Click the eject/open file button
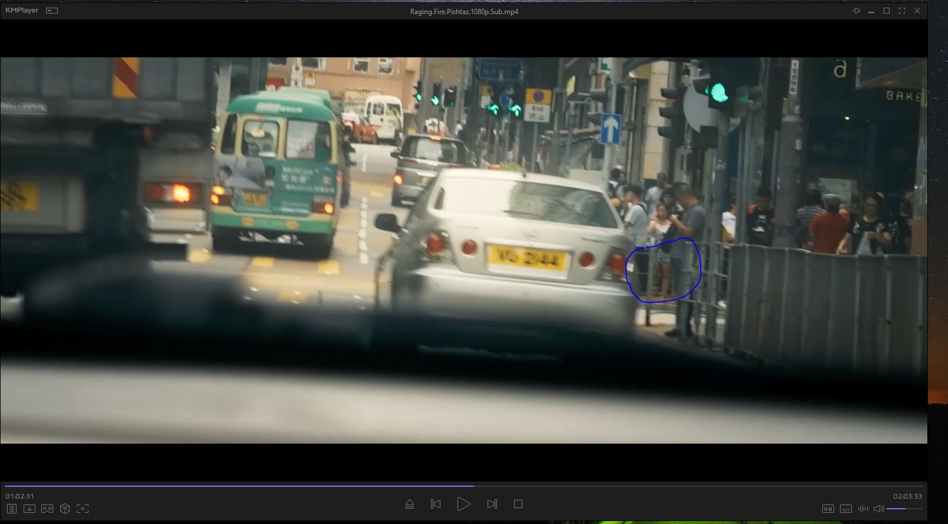The height and width of the screenshot is (524, 948). tap(410, 504)
